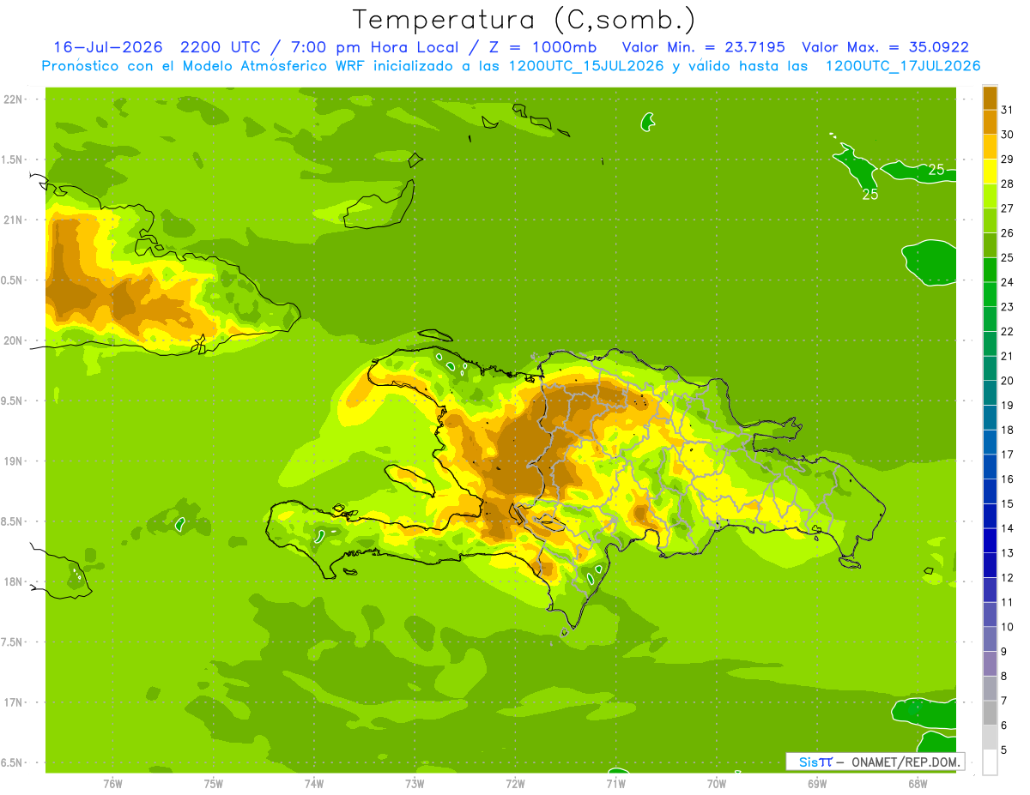Click the 18N latitude axis label
1030x795 pixels.
pyautogui.click(x=15, y=581)
